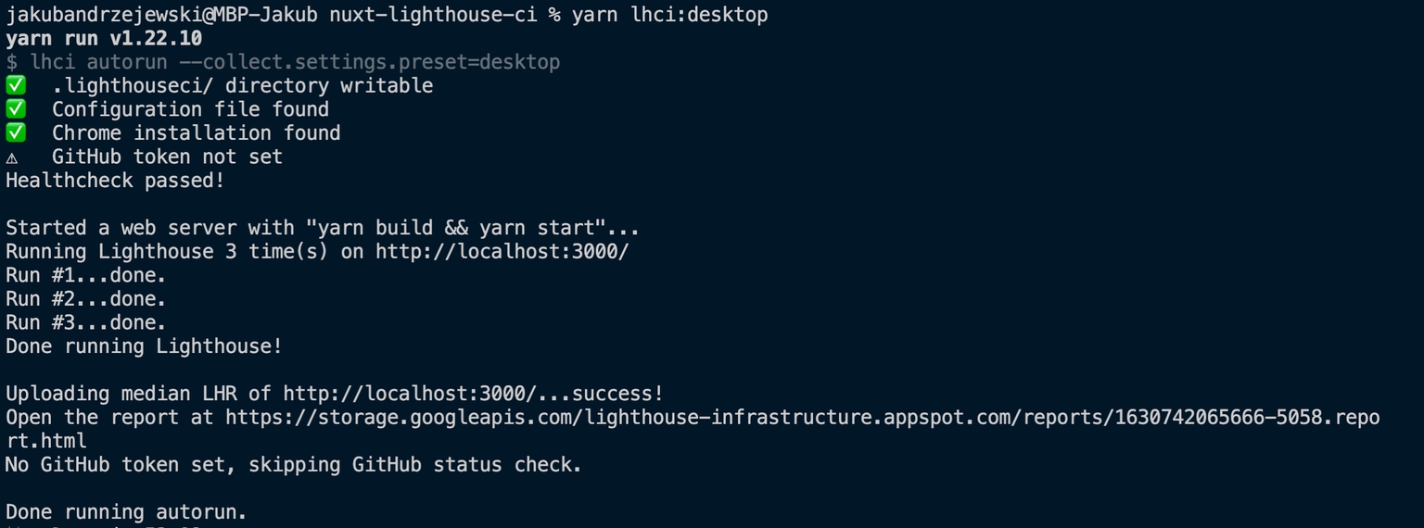Click the 'Started a web server' line
Screen dimensions: 1424x528
pos(323,228)
